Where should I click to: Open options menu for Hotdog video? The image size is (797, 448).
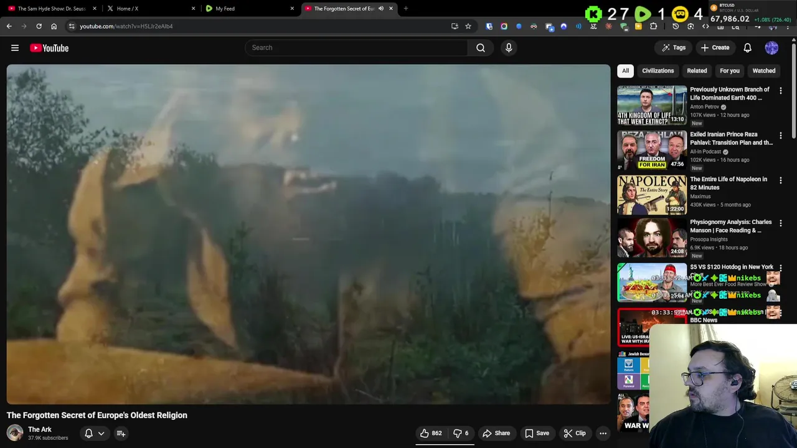780,268
